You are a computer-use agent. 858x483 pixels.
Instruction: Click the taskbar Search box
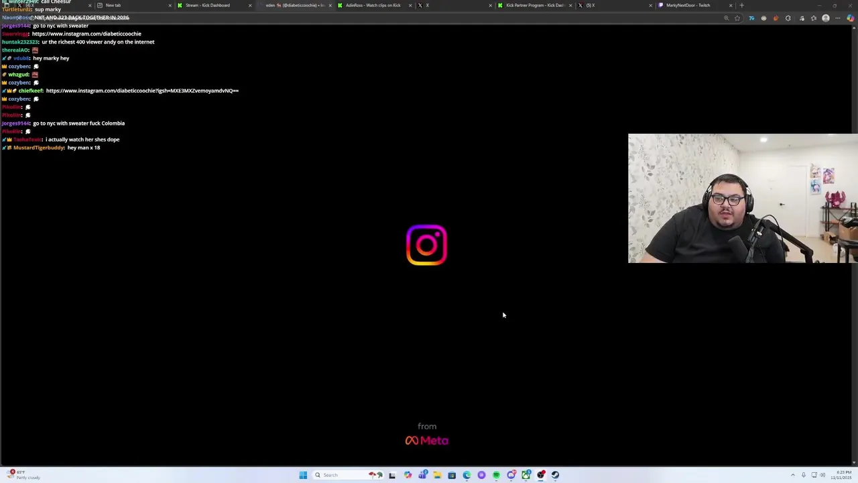click(348, 475)
